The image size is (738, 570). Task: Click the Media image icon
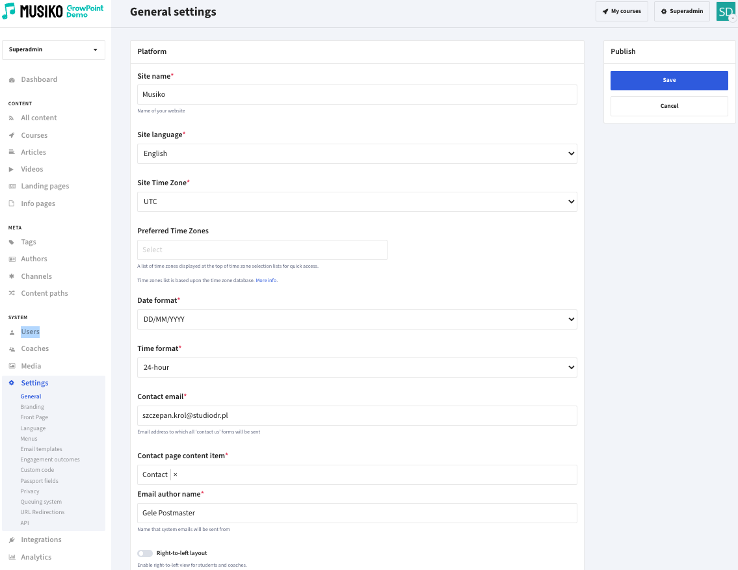(x=12, y=367)
